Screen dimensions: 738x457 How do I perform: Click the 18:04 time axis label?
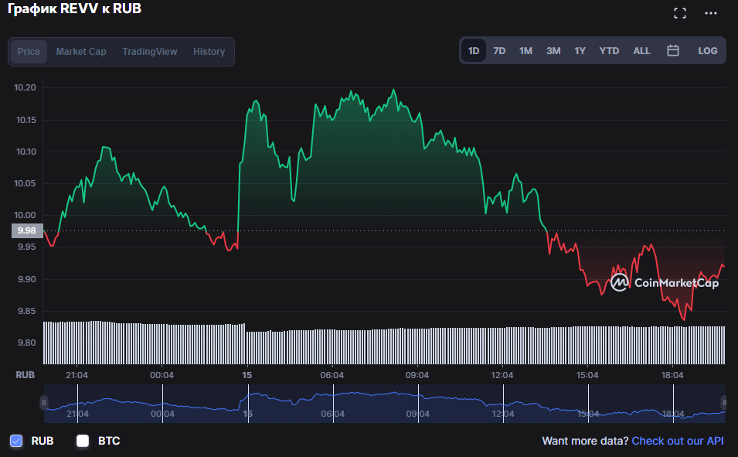[x=672, y=375]
